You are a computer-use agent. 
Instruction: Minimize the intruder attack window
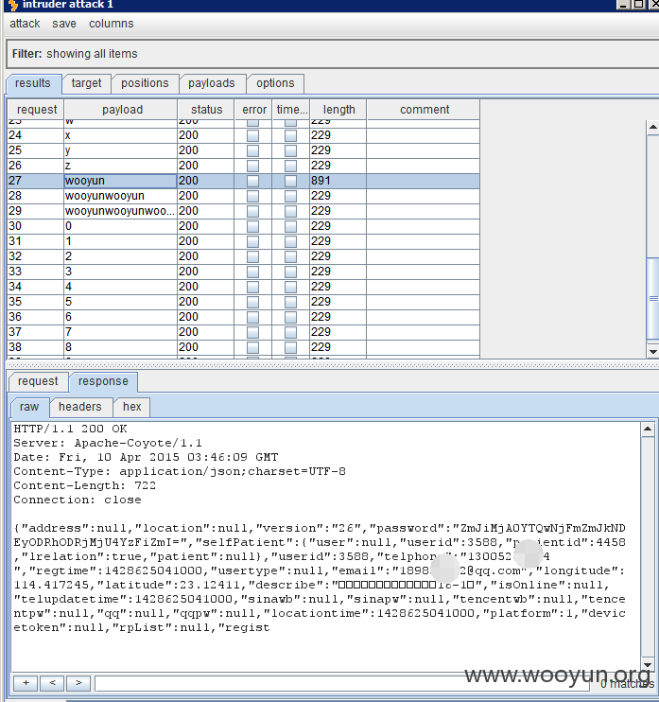[623, 4]
